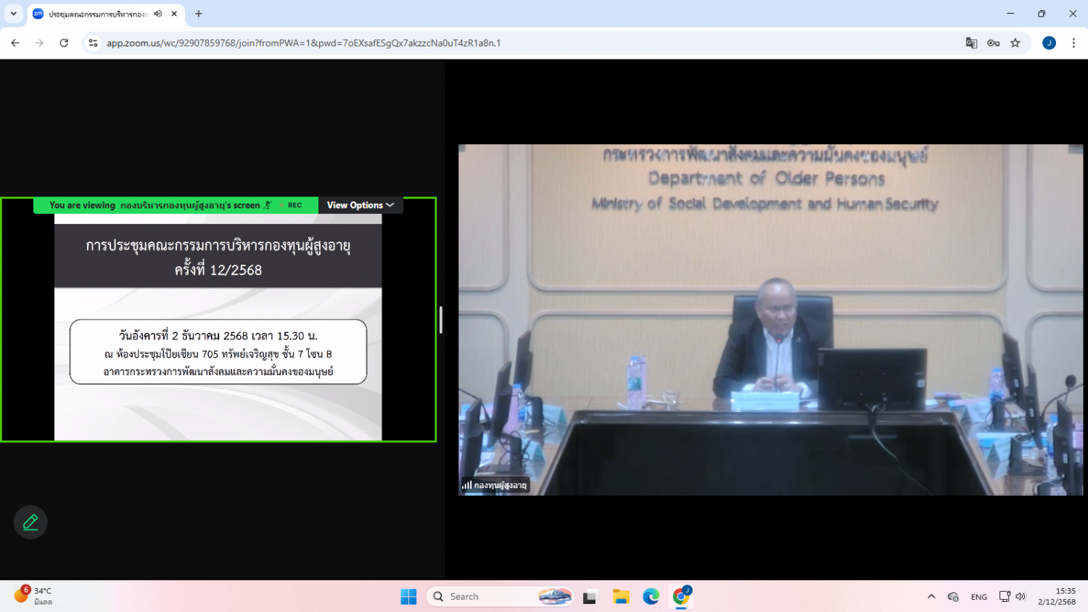Open Chrome's three-dot menu

click(x=1073, y=44)
